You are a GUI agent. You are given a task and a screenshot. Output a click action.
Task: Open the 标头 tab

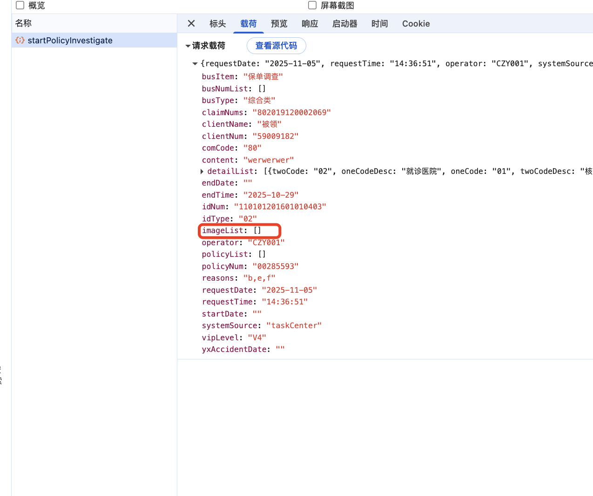pyautogui.click(x=217, y=23)
